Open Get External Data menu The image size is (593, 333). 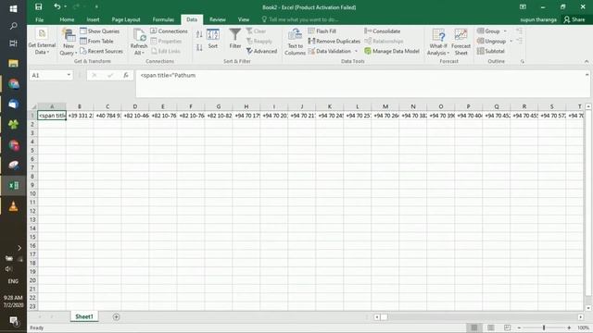coord(42,42)
